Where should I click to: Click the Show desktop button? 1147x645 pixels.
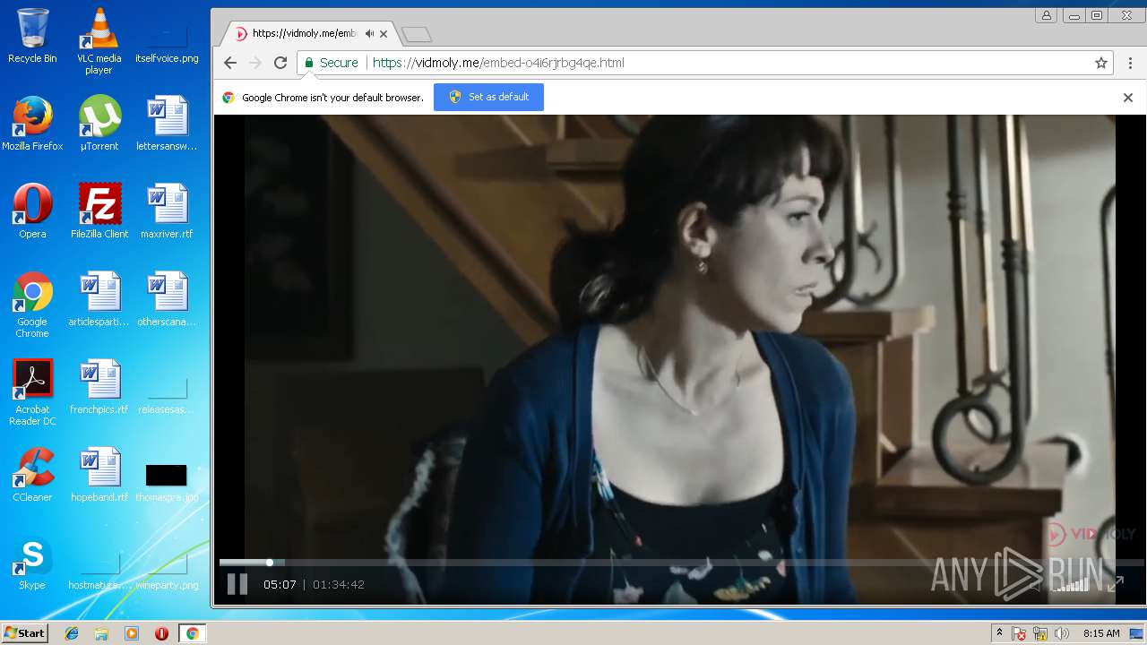(1136, 633)
